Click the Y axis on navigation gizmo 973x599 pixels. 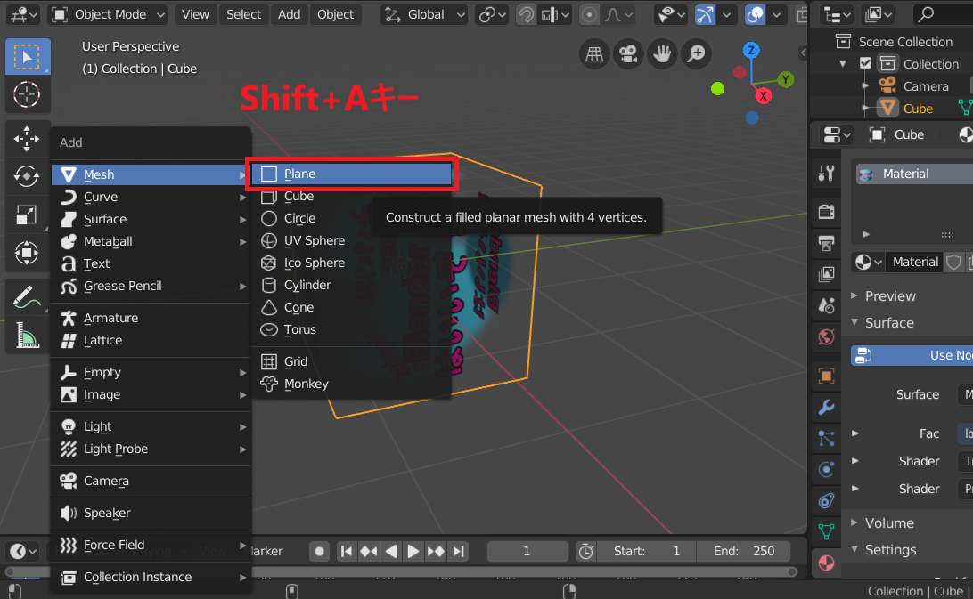coord(786,79)
